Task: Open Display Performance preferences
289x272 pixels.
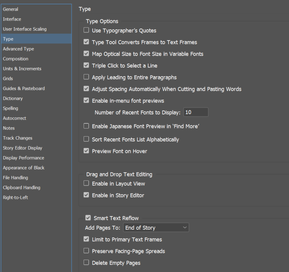Action: coord(23,158)
